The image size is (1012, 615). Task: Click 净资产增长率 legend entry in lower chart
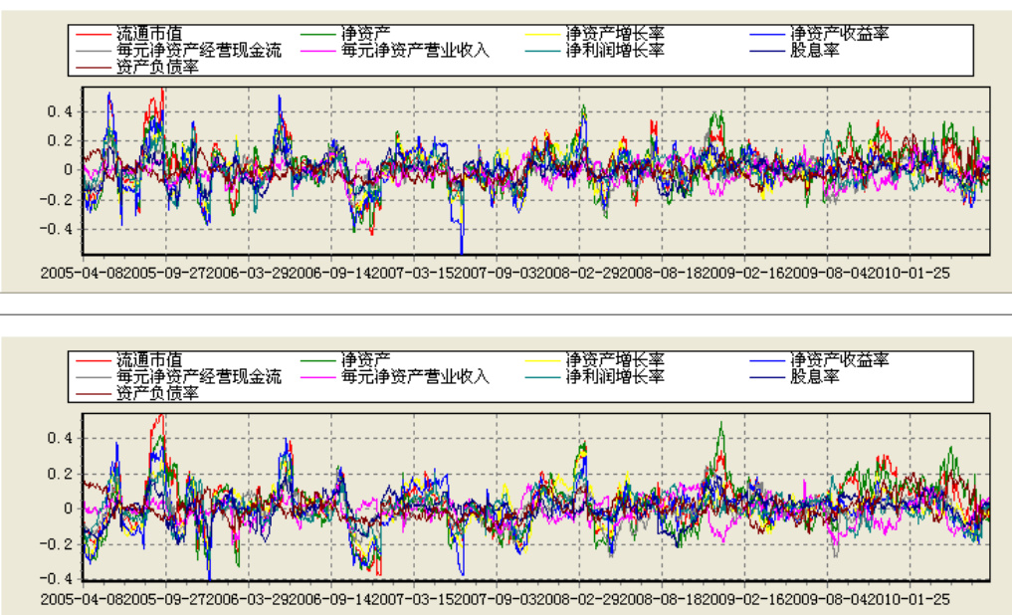pyautogui.click(x=614, y=360)
